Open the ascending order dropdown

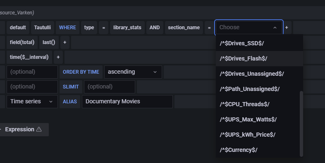[x=133, y=72]
